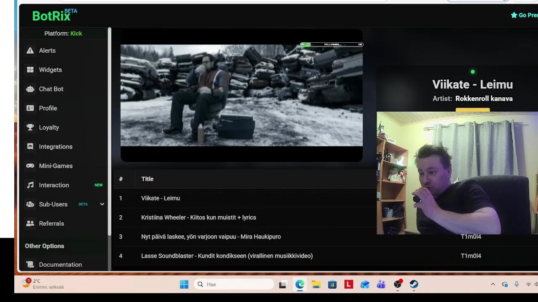Open the Sub-Users menu item

(53, 204)
